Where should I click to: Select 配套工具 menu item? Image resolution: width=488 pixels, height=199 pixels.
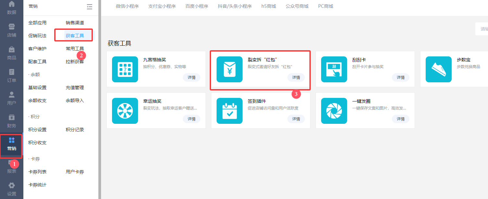pos(37,62)
